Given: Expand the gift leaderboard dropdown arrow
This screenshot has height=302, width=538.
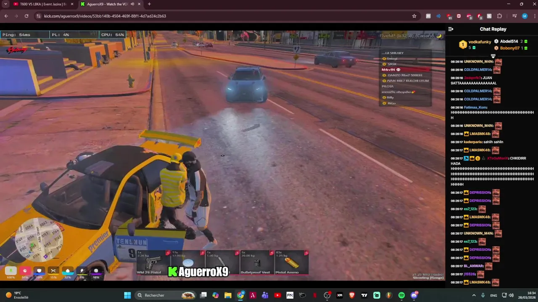Looking at the screenshot, I should [x=493, y=56].
